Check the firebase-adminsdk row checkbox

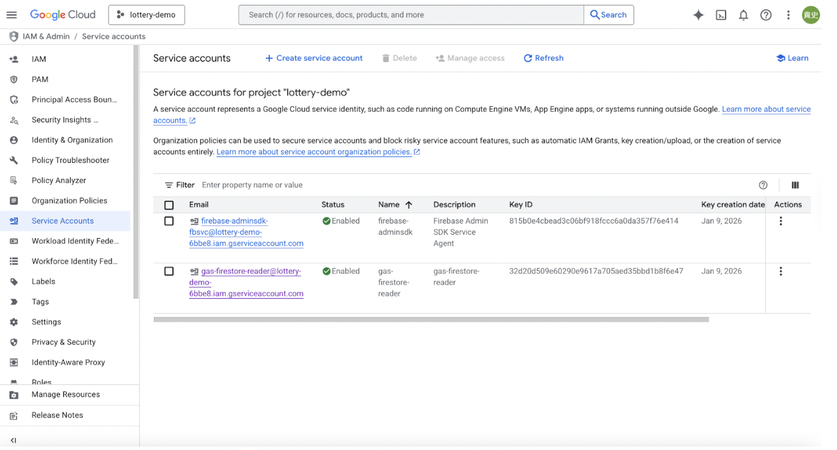pyautogui.click(x=169, y=221)
